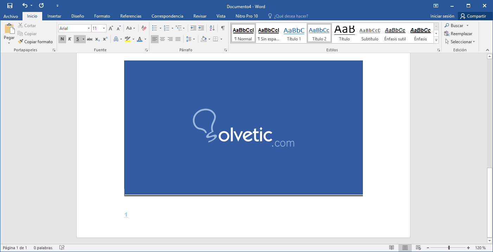493x252 pixels.
Task: Decrease font size with the A-down icon
Action: (x=119, y=28)
